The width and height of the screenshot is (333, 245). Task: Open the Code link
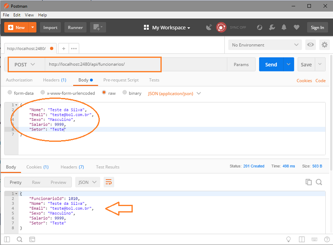(x=321, y=81)
